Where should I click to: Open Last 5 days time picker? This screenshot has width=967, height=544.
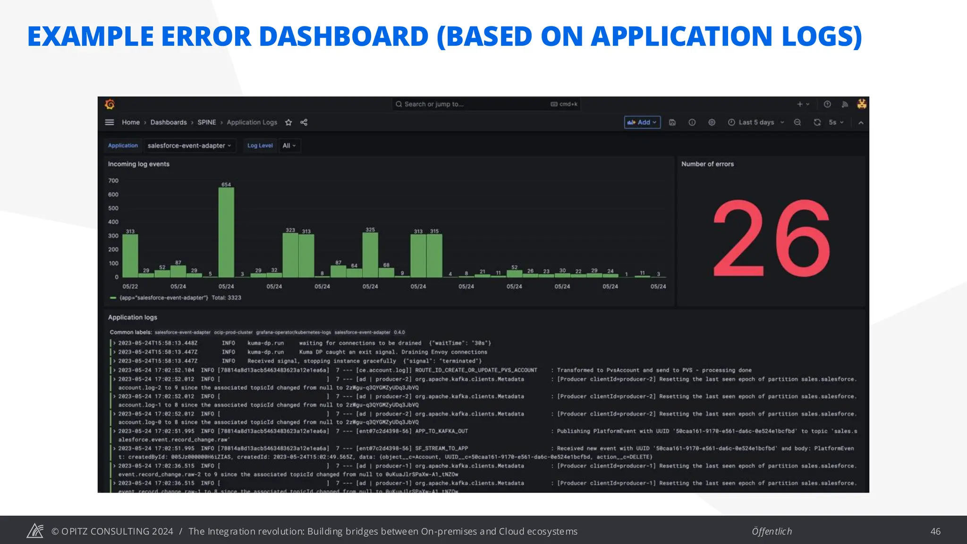(x=756, y=122)
